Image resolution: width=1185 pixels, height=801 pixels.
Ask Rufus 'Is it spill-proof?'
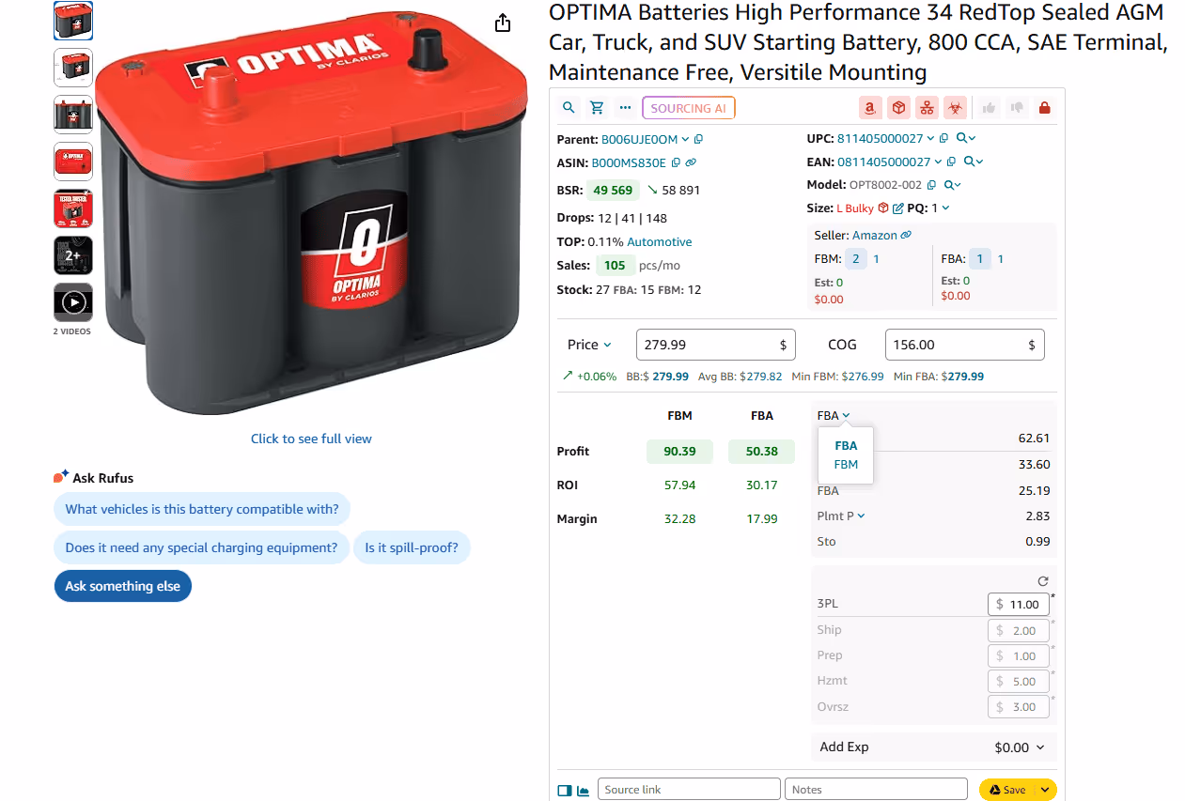point(412,547)
